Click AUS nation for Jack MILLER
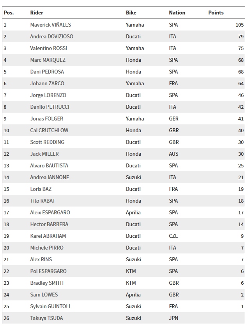This screenshot has height=327, width=248. coord(174,154)
